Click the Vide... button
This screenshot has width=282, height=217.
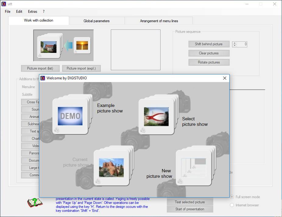coord(30,146)
